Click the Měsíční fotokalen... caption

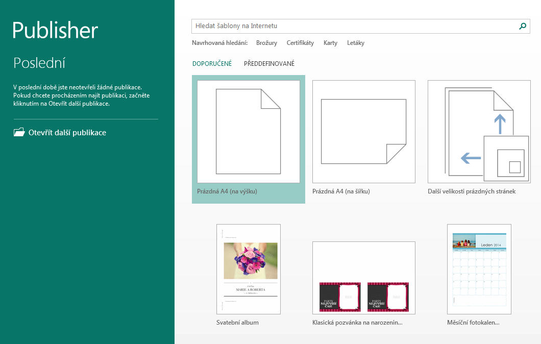(474, 323)
